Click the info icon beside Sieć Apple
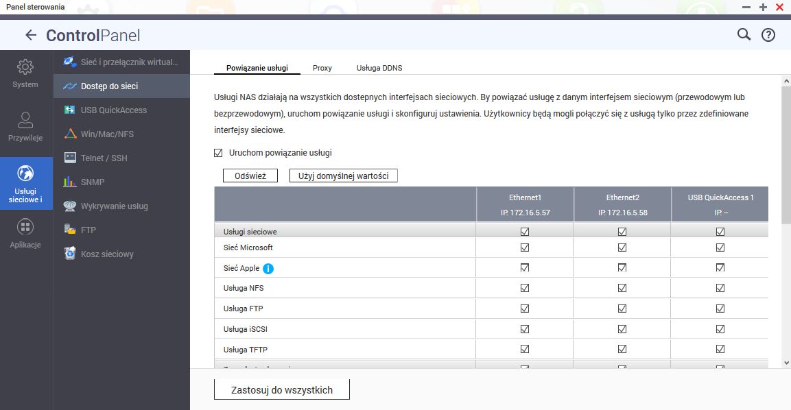The image size is (791, 410). (x=268, y=269)
